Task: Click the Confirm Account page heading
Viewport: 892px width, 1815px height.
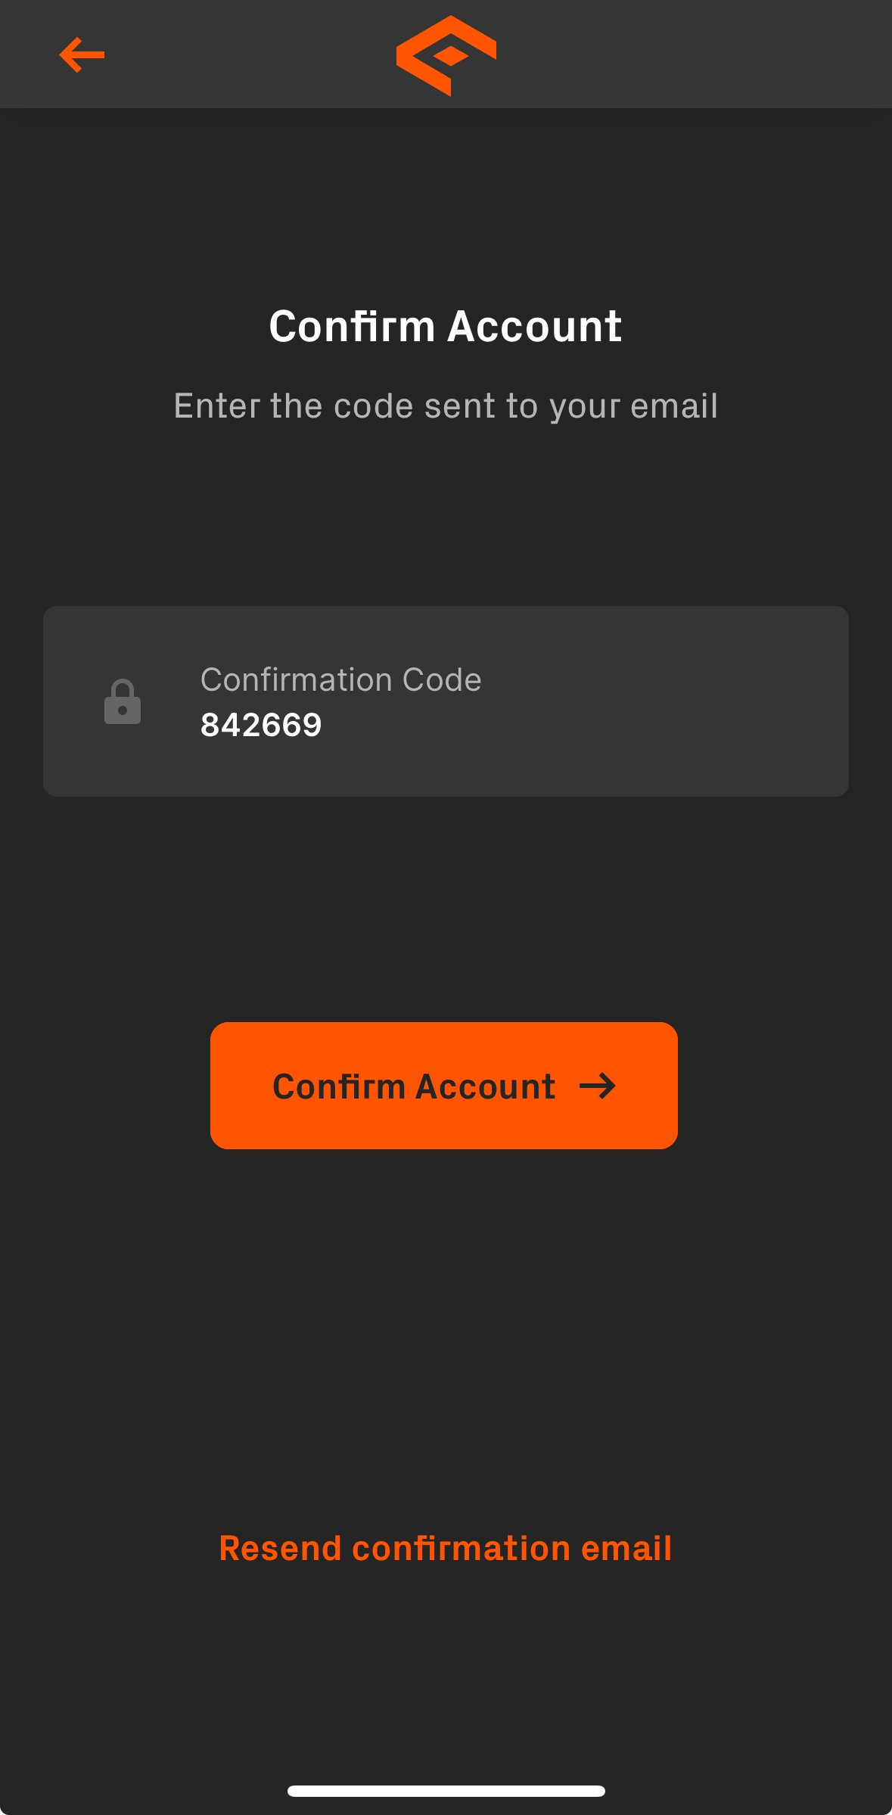Action: click(x=446, y=326)
